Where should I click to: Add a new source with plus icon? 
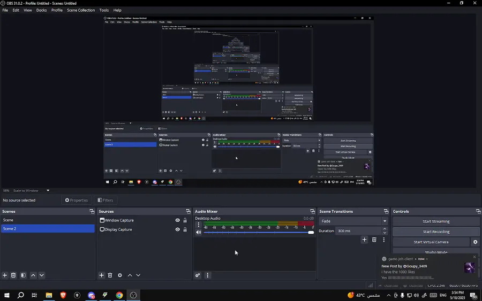coord(101,275)
